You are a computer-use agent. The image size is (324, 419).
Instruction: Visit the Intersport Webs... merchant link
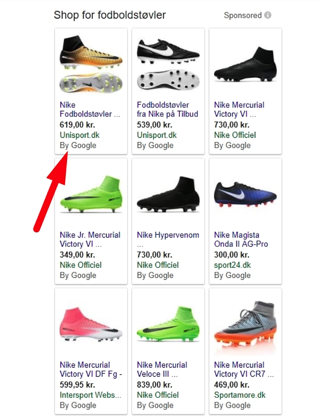tap(90, 395)
